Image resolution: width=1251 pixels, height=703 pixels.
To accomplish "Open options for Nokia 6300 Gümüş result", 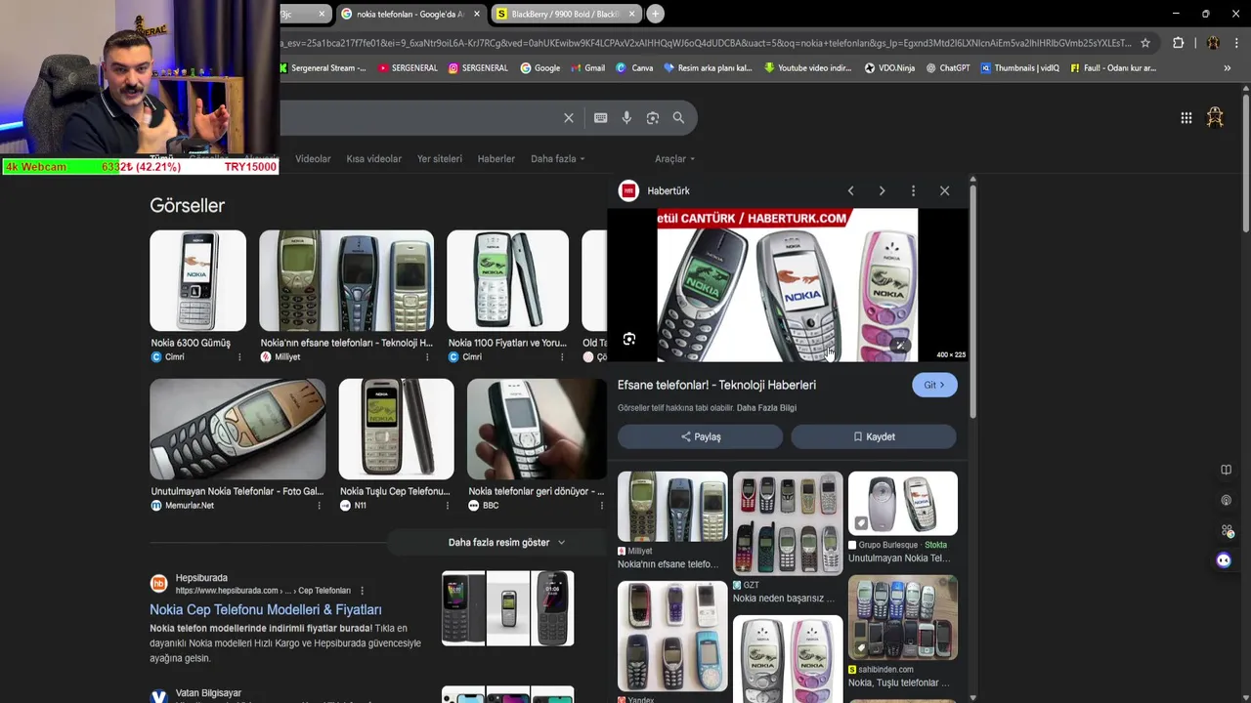I will (239, 357).
